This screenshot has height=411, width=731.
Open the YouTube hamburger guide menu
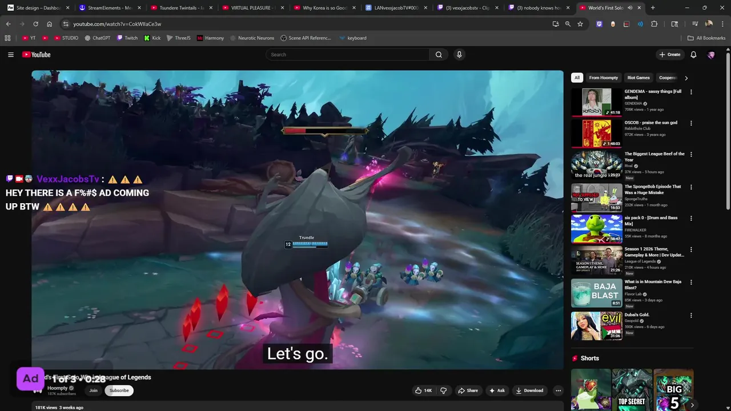[11, 55]
